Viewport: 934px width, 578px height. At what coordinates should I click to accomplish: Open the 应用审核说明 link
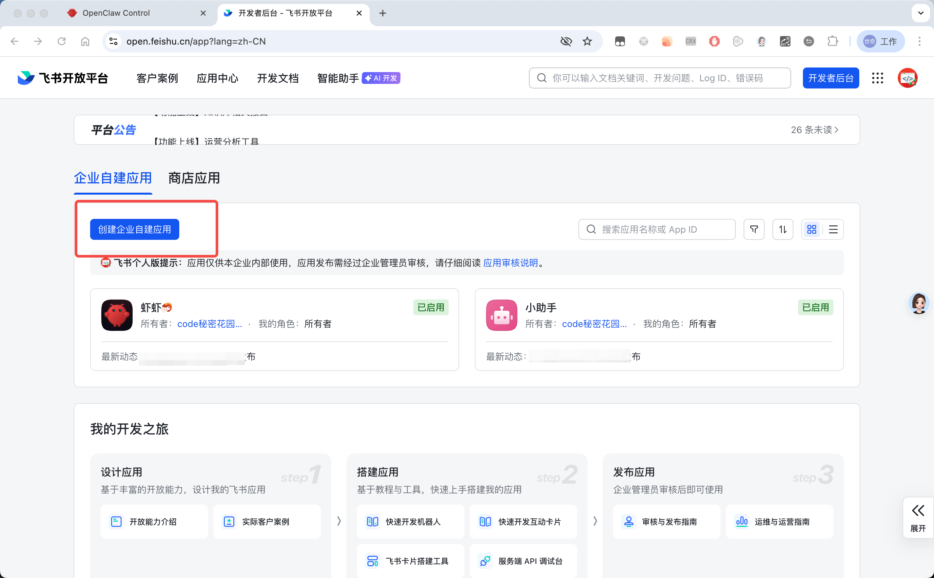pyautogui.click(x=510, y=263)
